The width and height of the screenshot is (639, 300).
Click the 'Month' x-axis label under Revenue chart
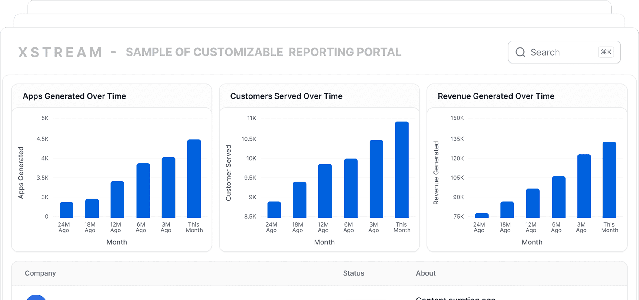[x=532, y=242]
